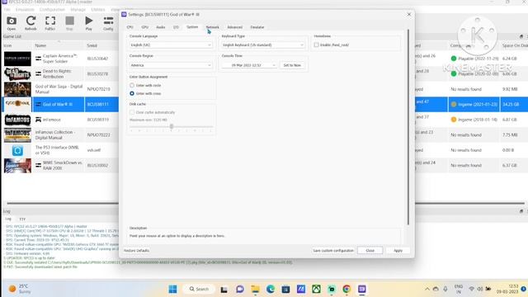
Task: Select the God of War Saga manual icon
Action: coord(17,89)
